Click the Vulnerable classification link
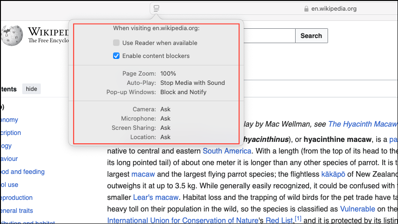Screen dimensions: 398x224 point(357,209)
